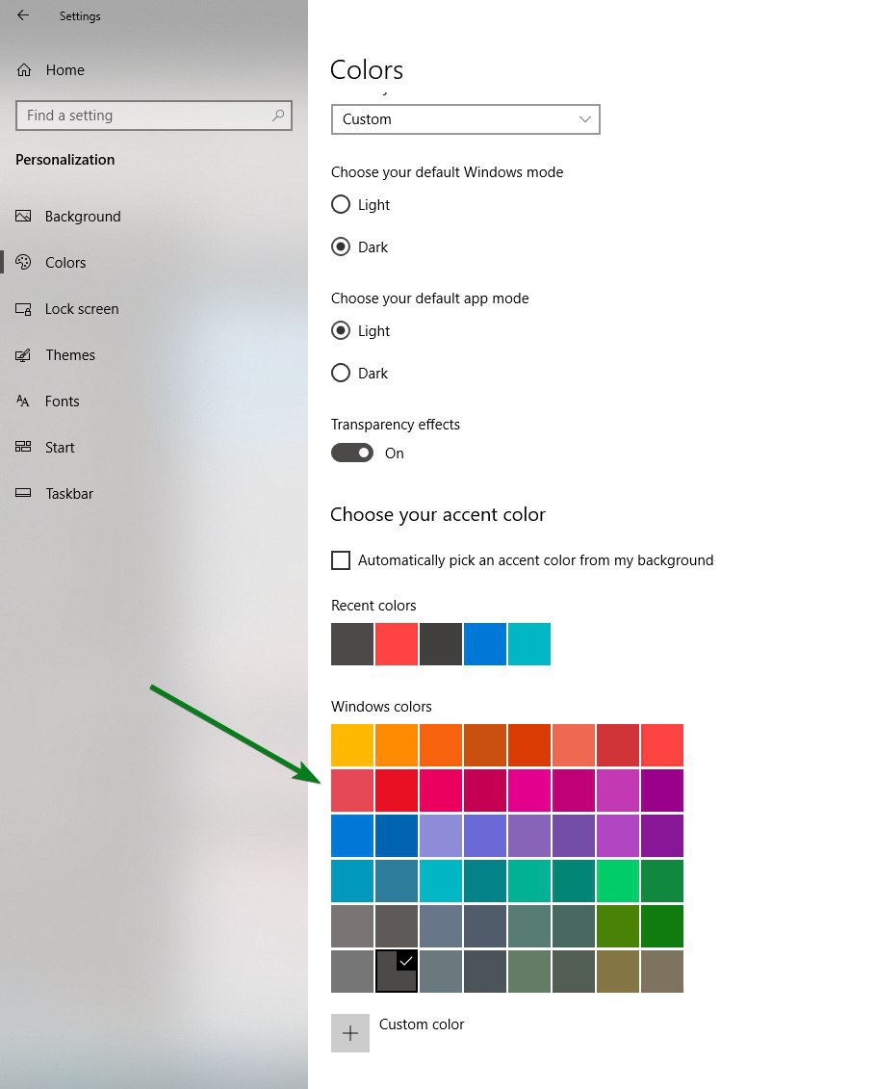Image resolution: width=875 pixels, height=1089 pixels.
Task: Click the Custom color label
Action: pos(422,1024)
